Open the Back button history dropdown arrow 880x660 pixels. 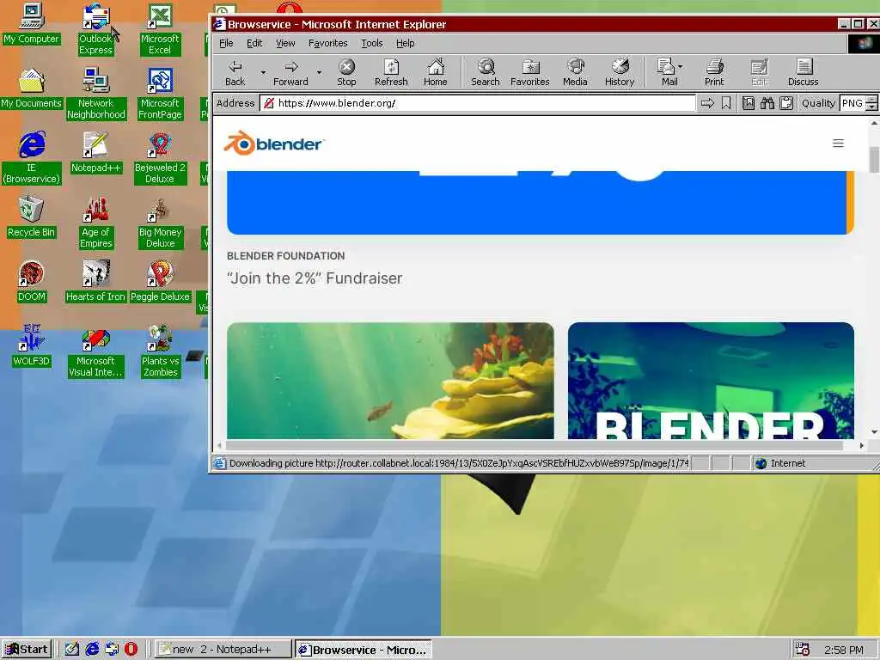[263, 72]
